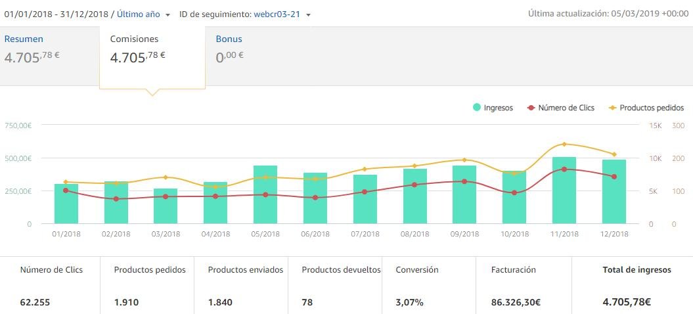Toggle the Número de Clics legend item

[x=561, y=108]
